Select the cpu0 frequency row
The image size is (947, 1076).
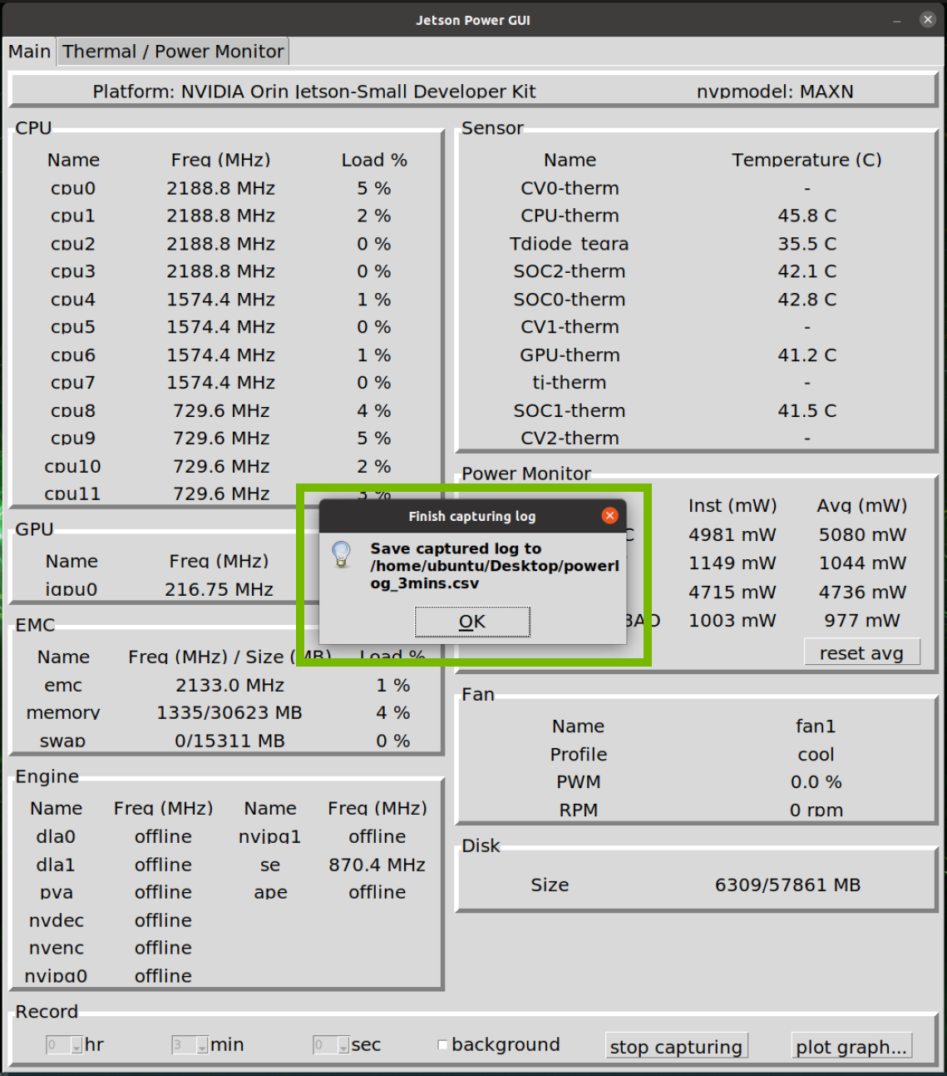pyautogui.click(x=221, y=188)
